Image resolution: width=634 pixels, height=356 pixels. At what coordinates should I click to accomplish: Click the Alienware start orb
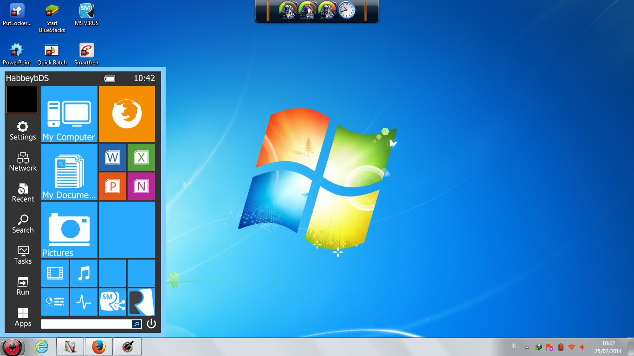[x=13, y=347]
